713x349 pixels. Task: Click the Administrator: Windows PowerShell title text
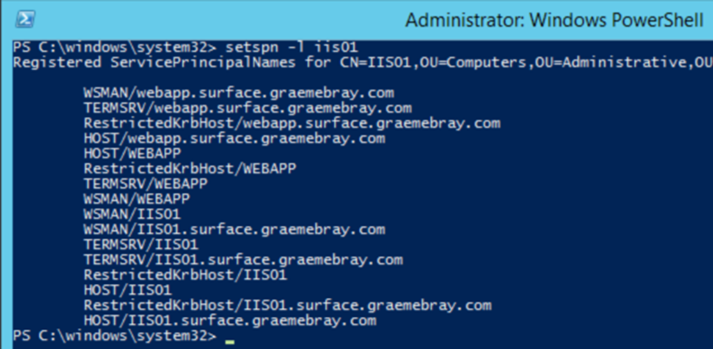(554, 20)
